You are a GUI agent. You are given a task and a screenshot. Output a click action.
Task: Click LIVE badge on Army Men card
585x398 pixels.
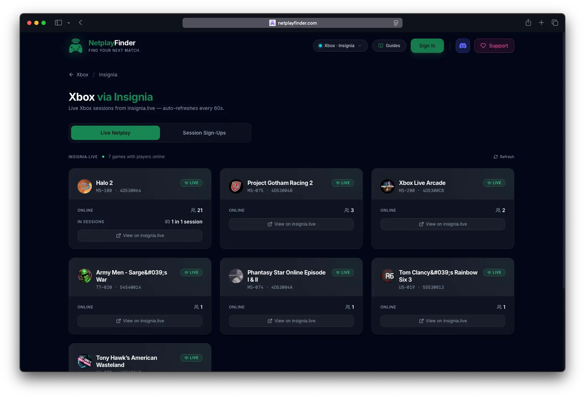coord(191,272)
